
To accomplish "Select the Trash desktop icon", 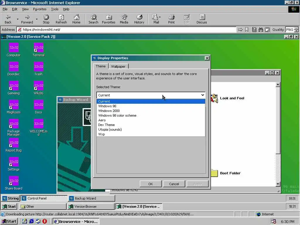I will [x=39, y=69].
